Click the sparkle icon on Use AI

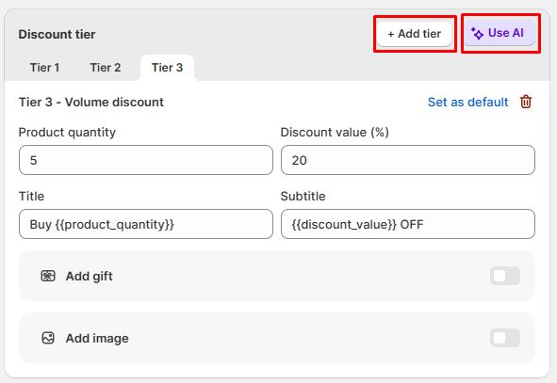pos(477,33)
